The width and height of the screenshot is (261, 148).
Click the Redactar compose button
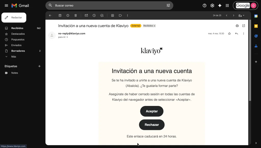pyautogui.click(x=14, y=18)
